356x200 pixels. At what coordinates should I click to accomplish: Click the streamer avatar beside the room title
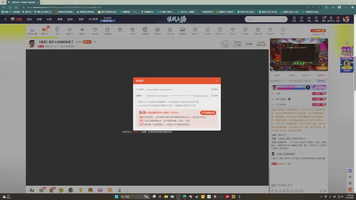[32, 44]
